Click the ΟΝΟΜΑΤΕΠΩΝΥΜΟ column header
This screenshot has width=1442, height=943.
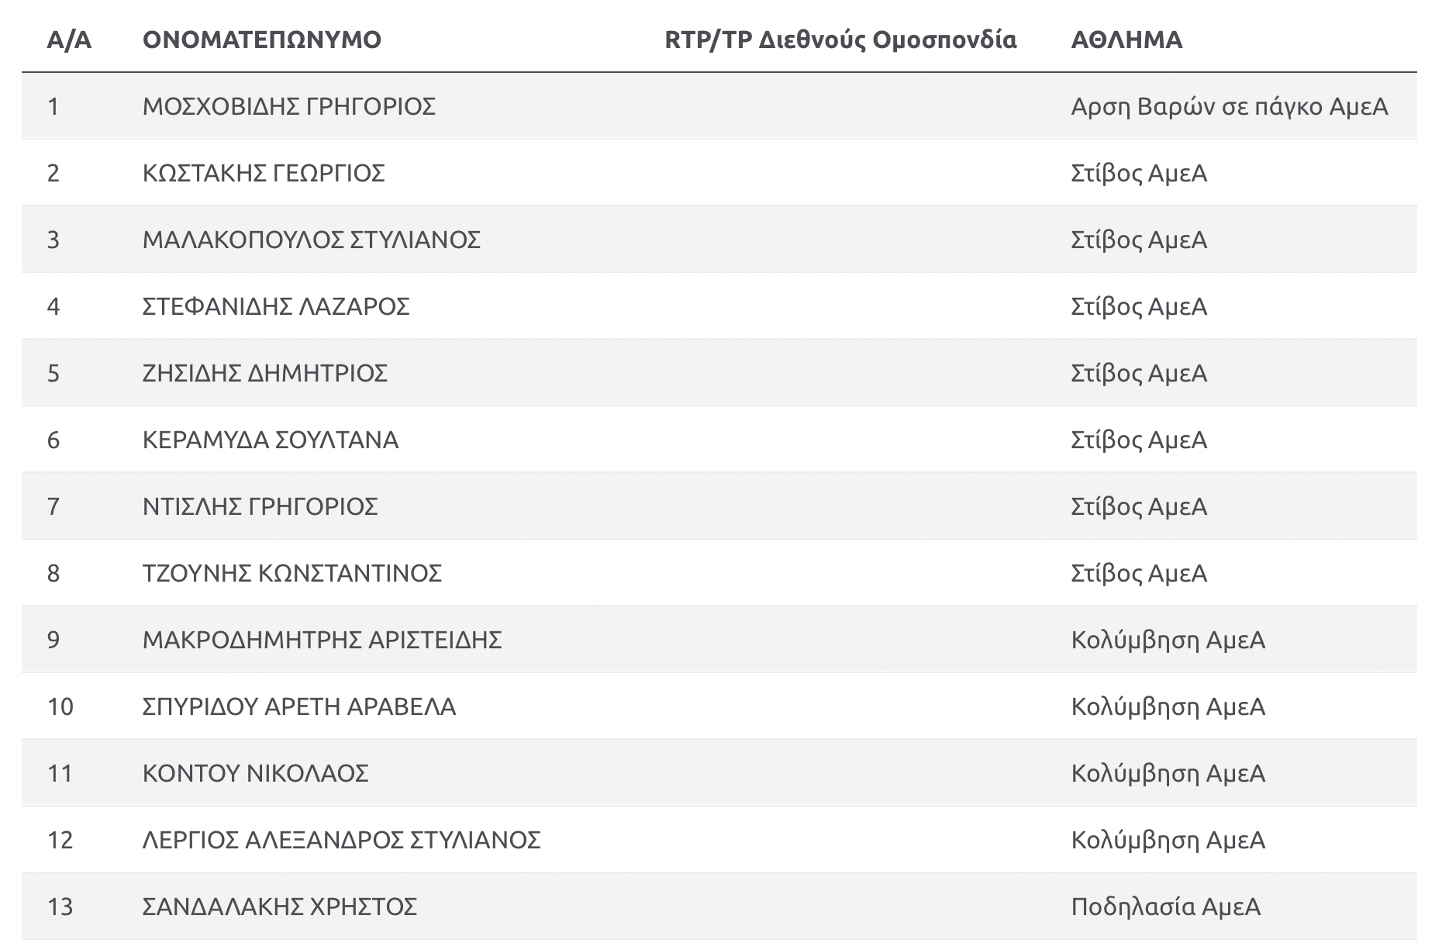pos(262,40)
